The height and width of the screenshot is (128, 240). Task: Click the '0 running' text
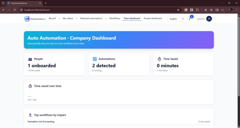tap(97, 71)
